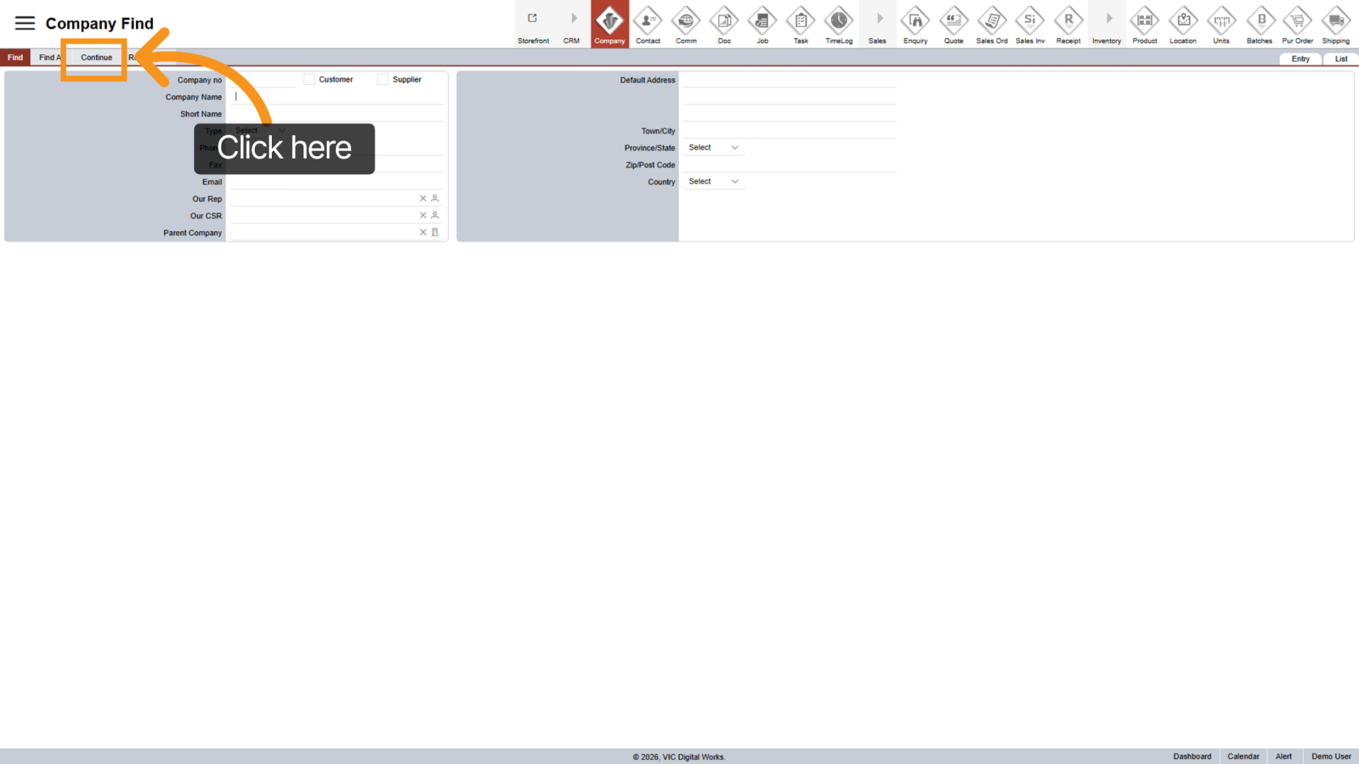Tick the Supplier checkbox

[x=383, y=79]
